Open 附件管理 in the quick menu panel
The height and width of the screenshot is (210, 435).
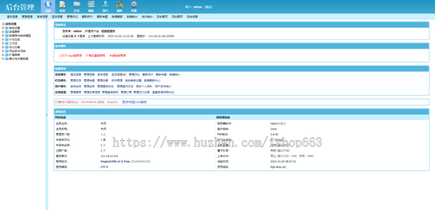(x=117, y=81)
